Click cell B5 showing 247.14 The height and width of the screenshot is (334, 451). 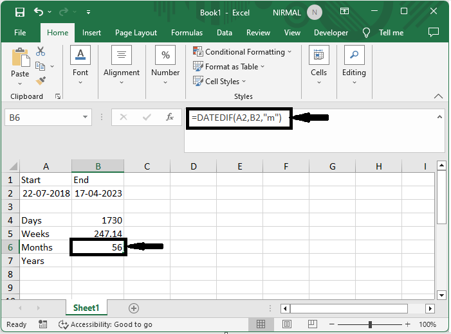[x=98, y=234]
